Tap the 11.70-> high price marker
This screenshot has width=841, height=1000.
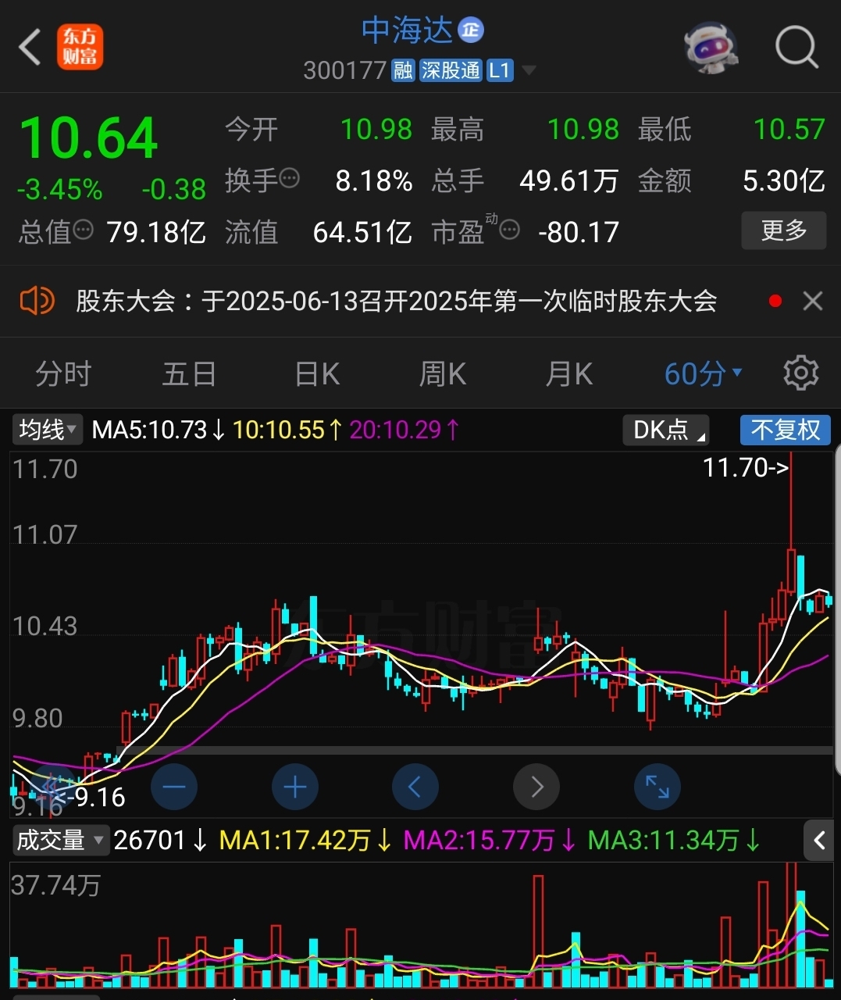(x=746, y=467)
